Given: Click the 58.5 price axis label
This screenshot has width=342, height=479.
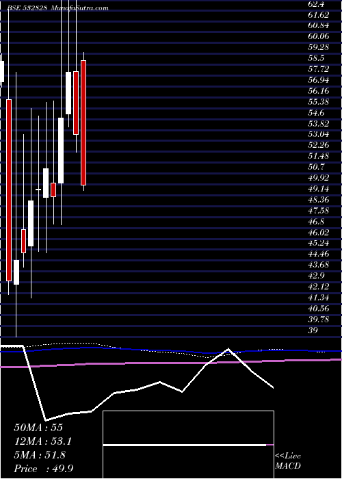Looking at the screenshot, I should (x=315, y=58).
